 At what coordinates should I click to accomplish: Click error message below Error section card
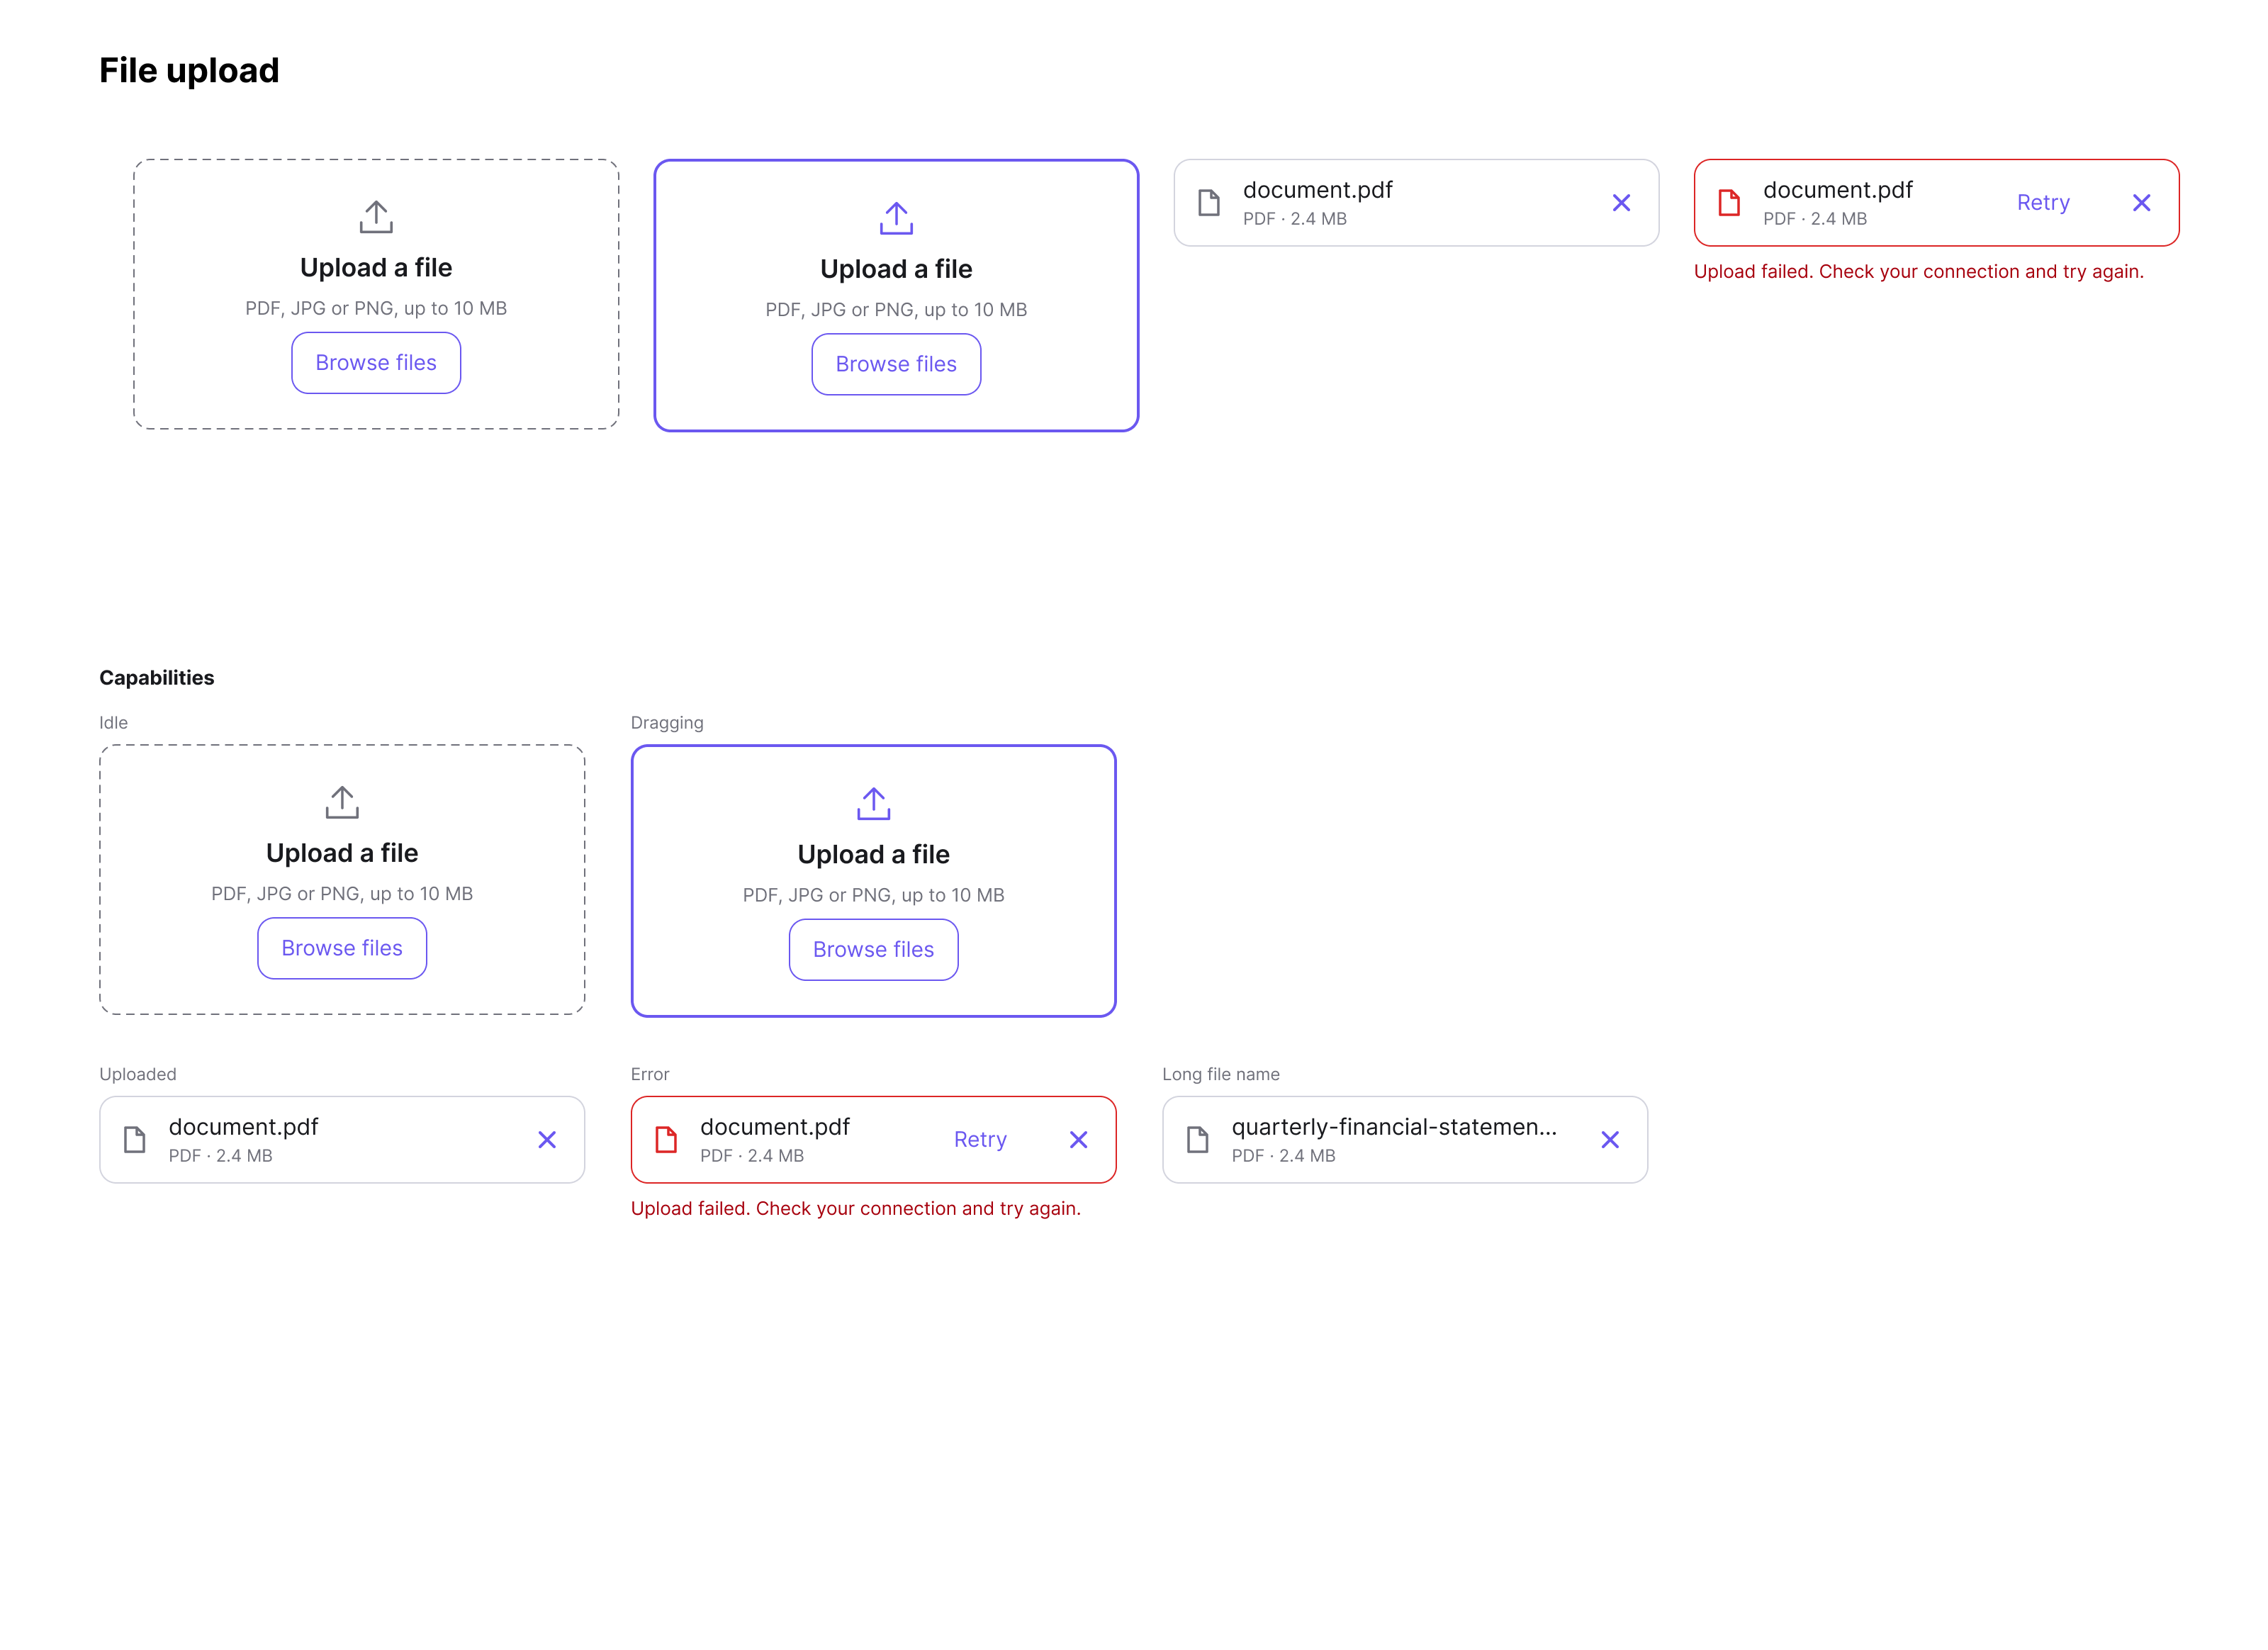coord(856,1209)
